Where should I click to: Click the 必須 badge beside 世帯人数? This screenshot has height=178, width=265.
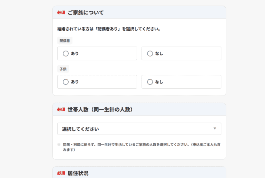click(61, 109)
